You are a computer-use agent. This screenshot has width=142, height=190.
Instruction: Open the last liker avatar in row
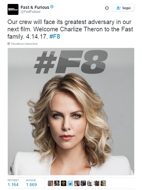coord(103,183)
